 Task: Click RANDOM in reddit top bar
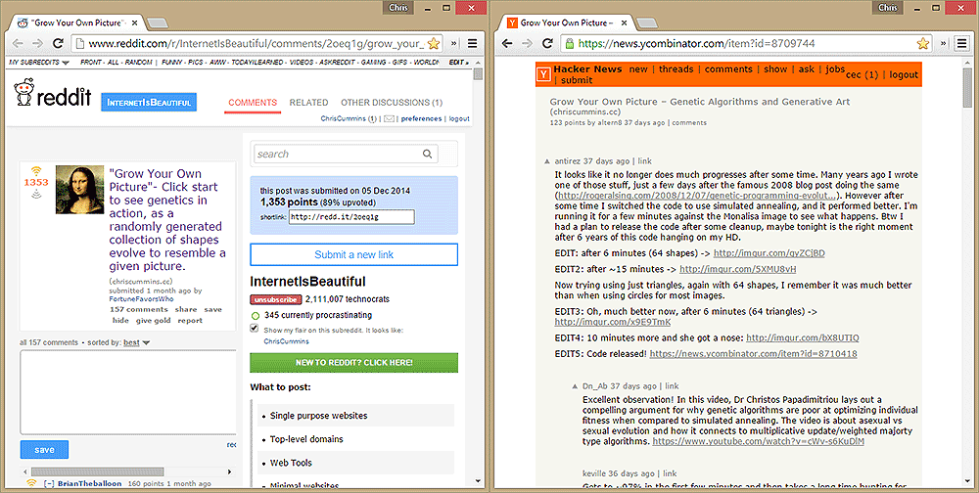click(138, 63)
